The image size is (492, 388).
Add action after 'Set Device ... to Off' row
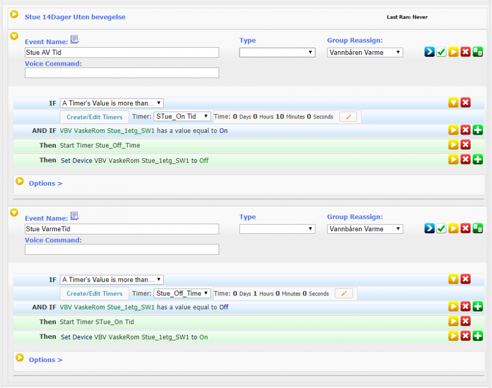click(478, 160)
